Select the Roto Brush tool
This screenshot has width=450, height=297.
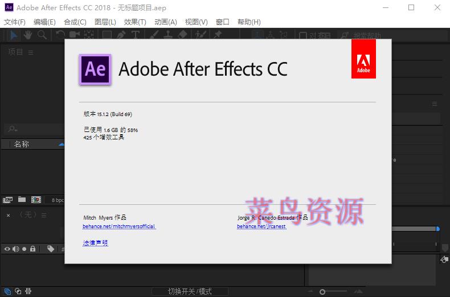(x=201, y=35)
